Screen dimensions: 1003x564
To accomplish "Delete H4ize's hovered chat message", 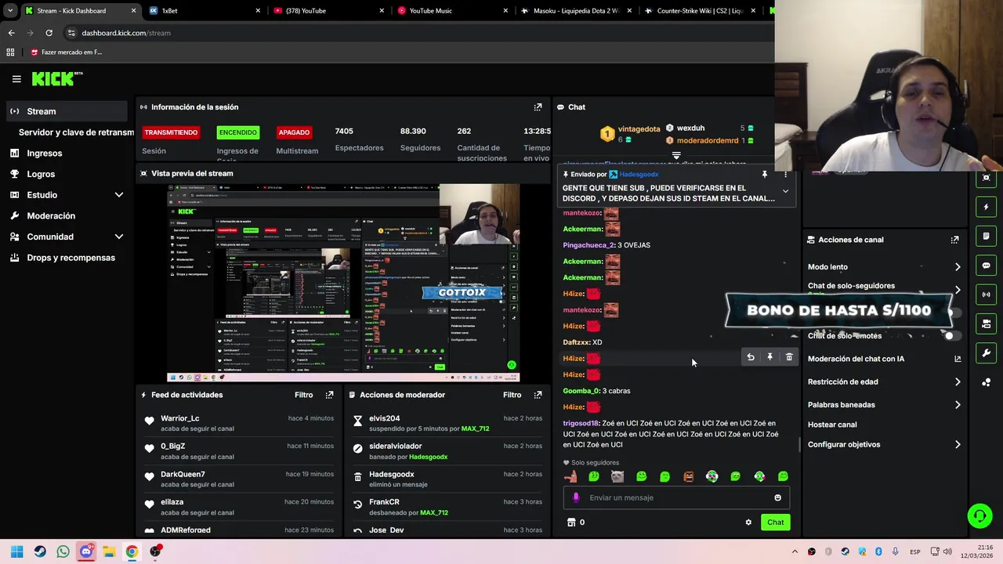I will [x=789, y=357].
